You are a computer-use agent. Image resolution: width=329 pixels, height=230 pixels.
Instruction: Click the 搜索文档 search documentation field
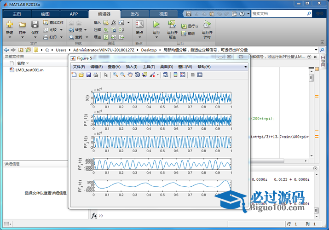[279, 14]
